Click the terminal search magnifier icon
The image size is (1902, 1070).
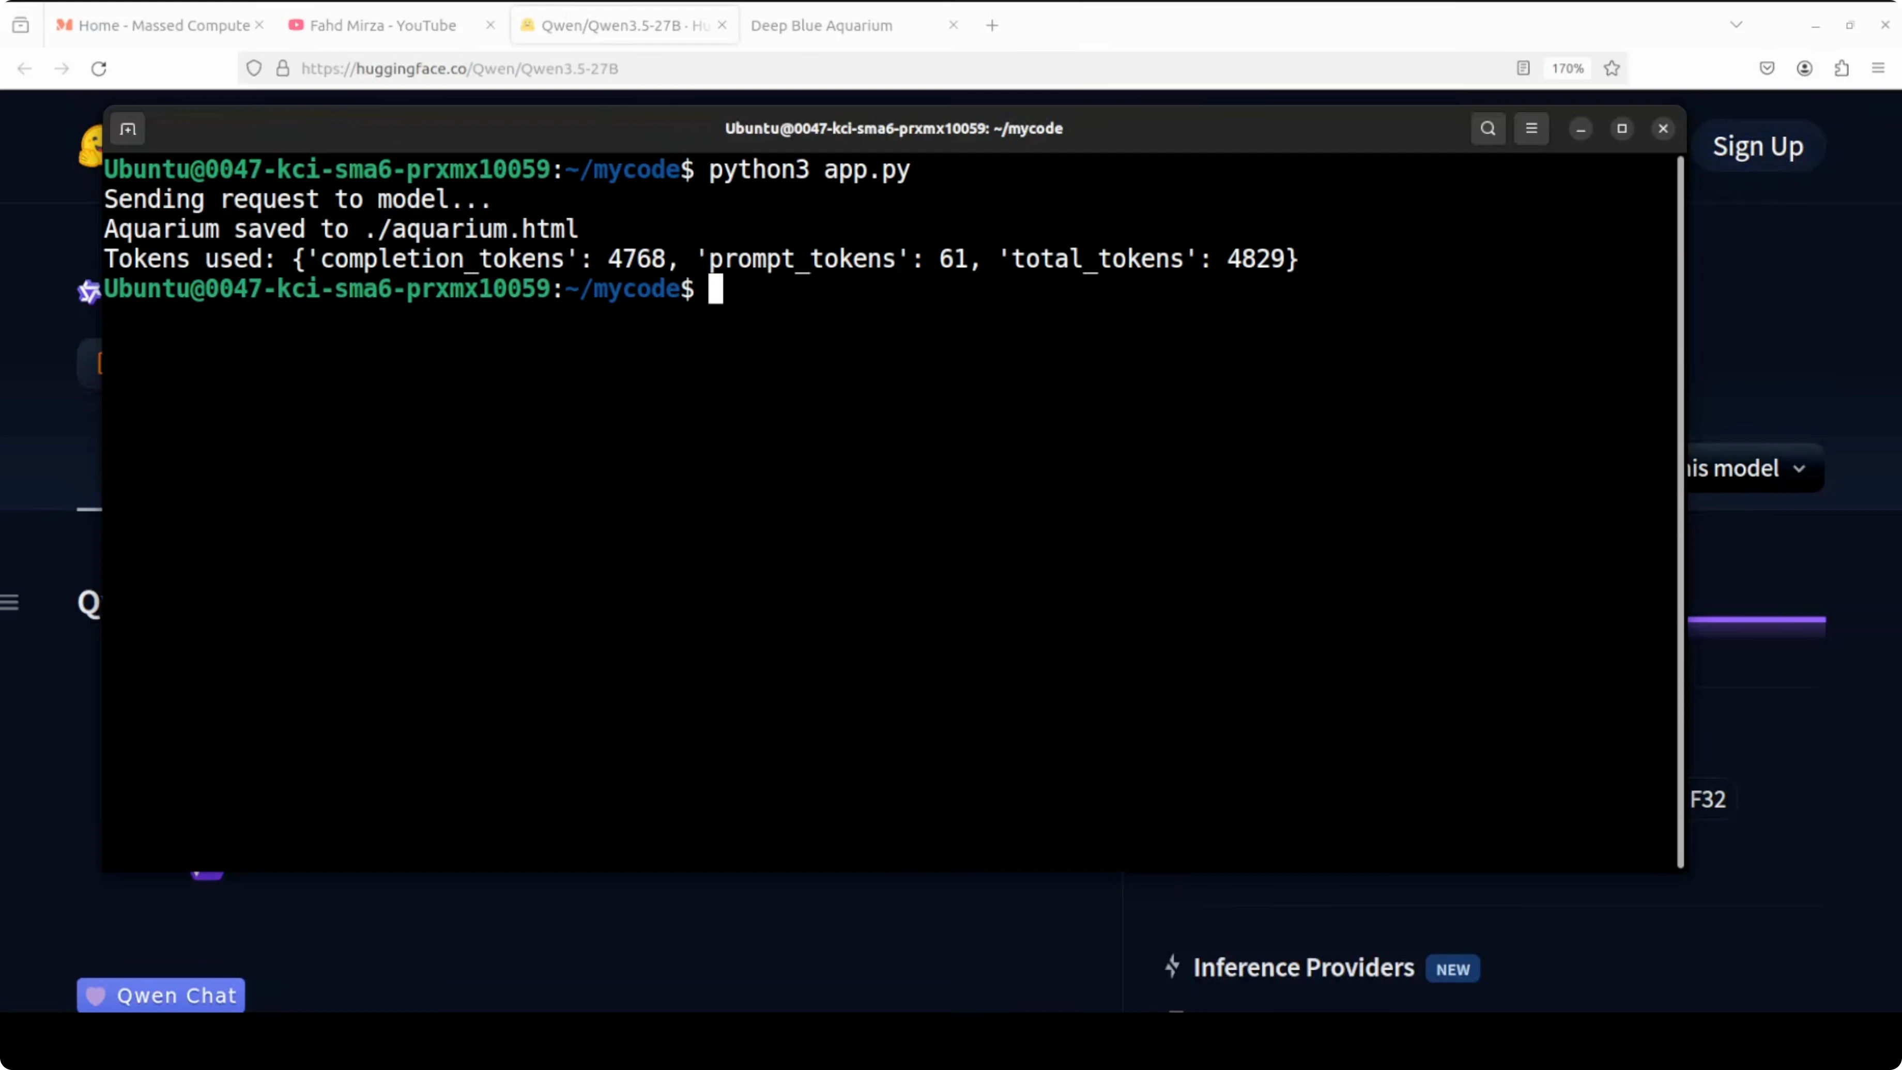1488,129
